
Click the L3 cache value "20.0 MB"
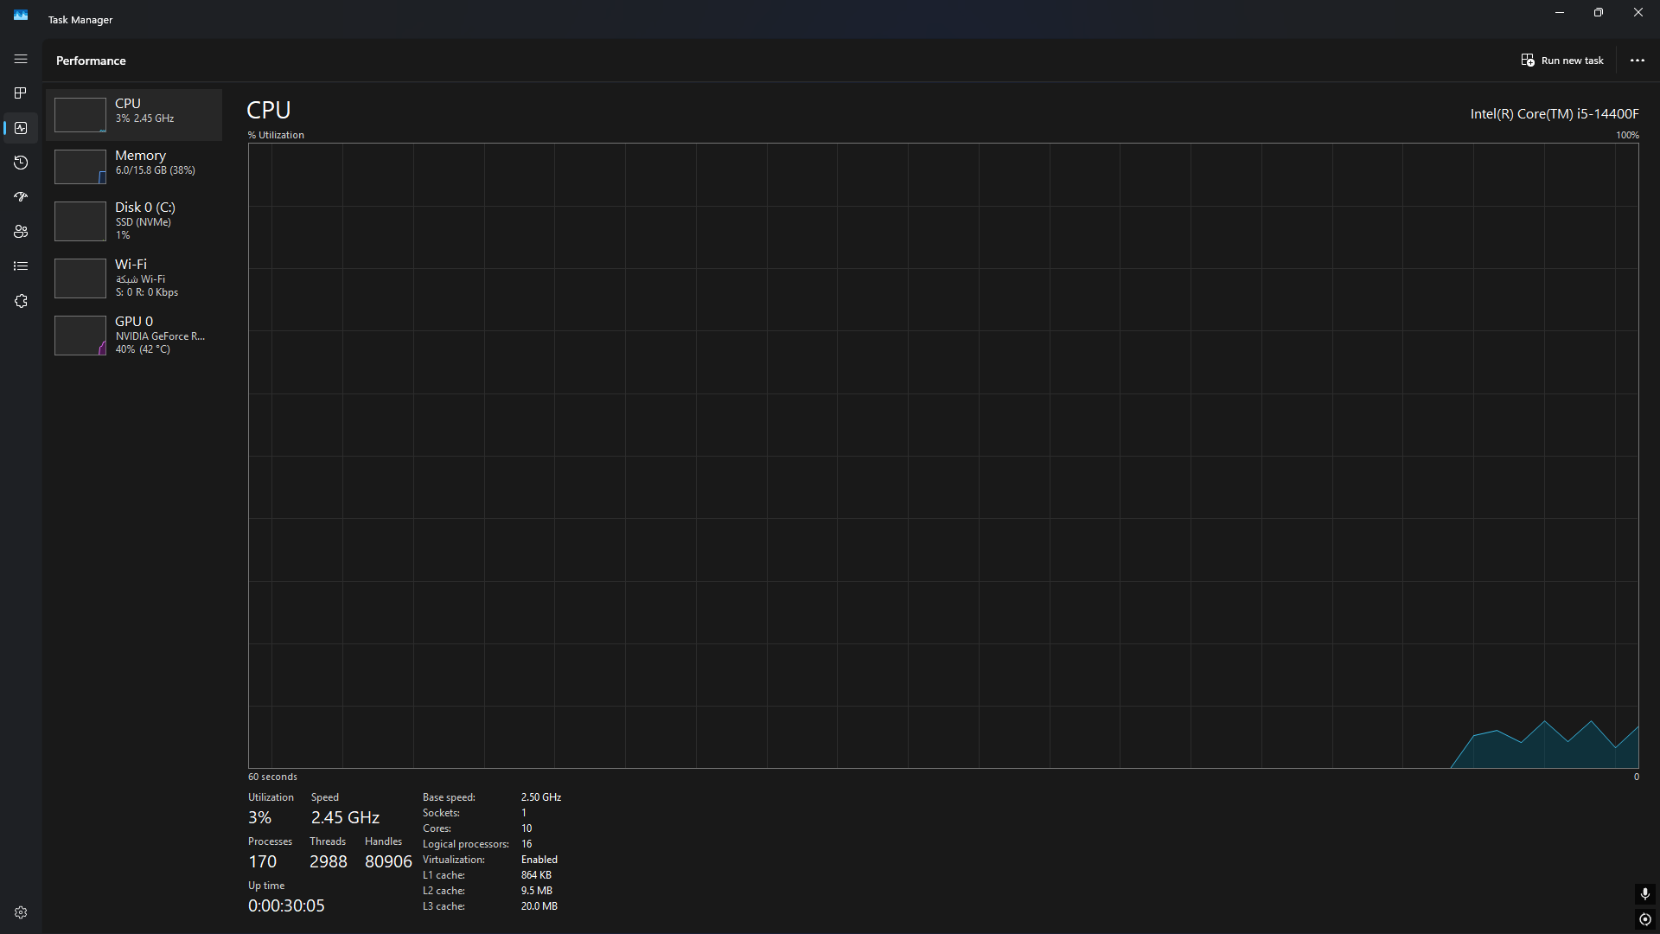click(539, 906)
